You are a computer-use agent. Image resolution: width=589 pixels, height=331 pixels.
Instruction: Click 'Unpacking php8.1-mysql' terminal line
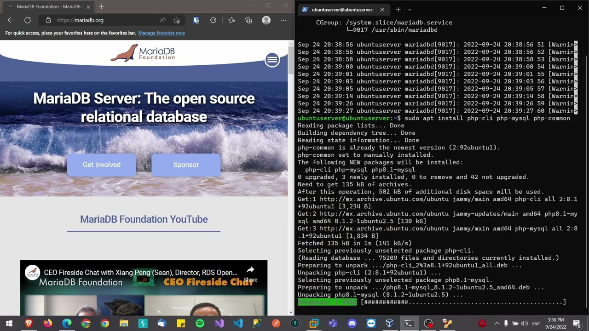click(x=381, y=295)
